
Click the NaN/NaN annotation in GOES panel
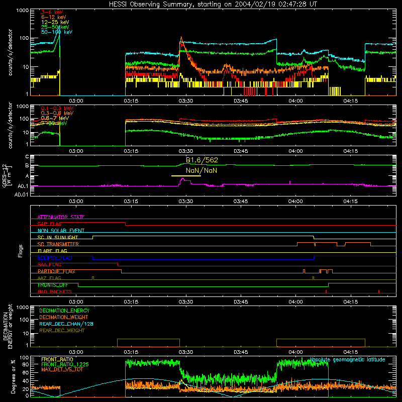point(202,170)
